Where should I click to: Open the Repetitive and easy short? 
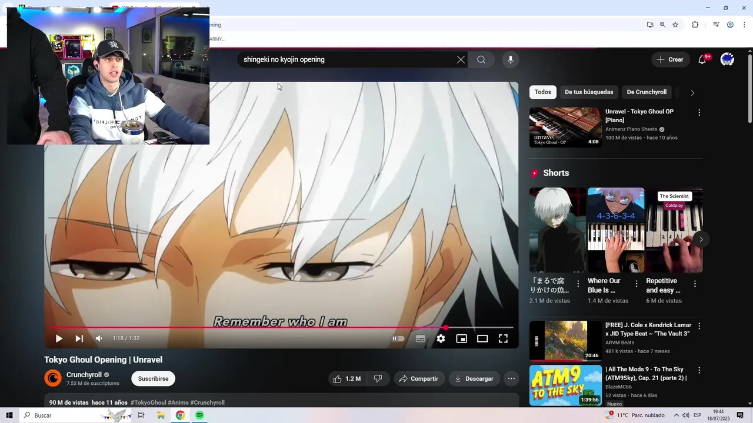click(674, 230)
